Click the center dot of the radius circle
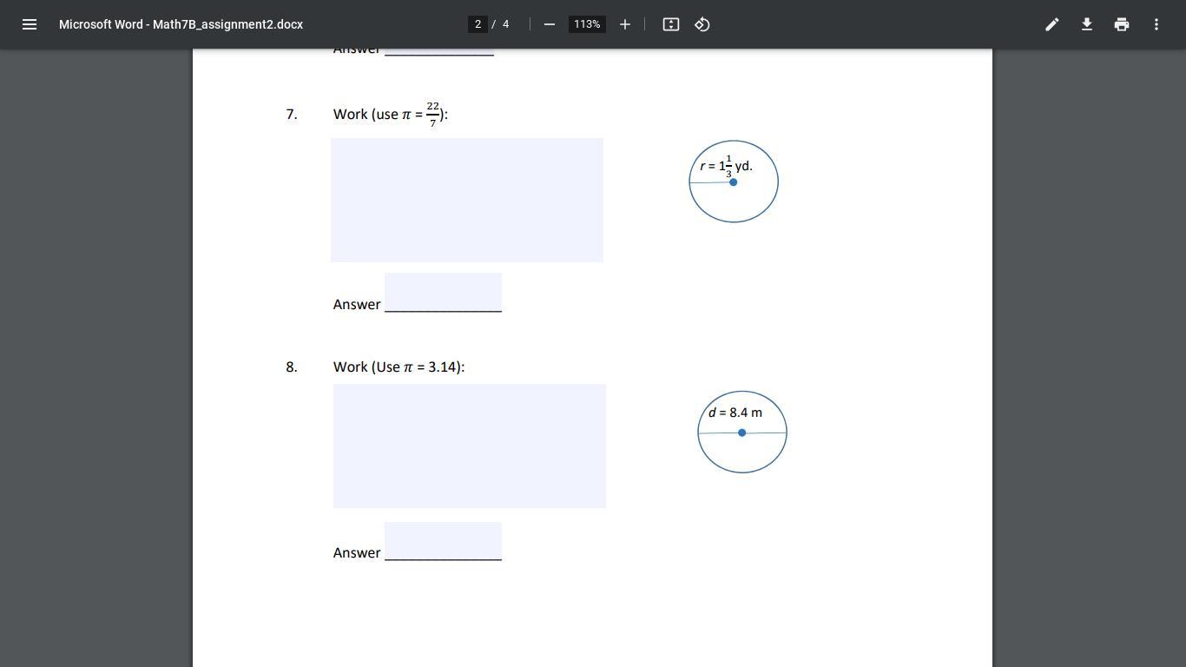 734,182
